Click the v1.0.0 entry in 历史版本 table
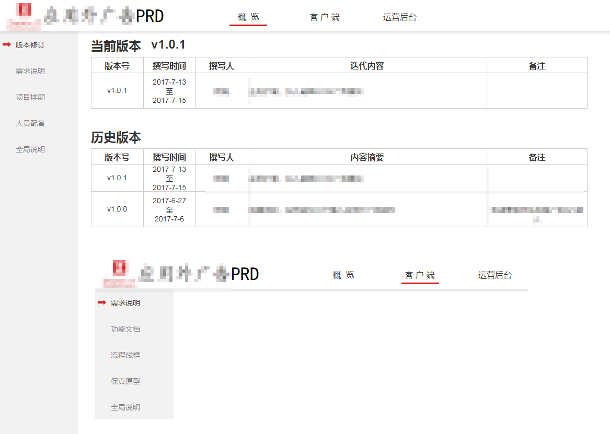The height and width of the screenshot is (434, 610). pos(117,209)
